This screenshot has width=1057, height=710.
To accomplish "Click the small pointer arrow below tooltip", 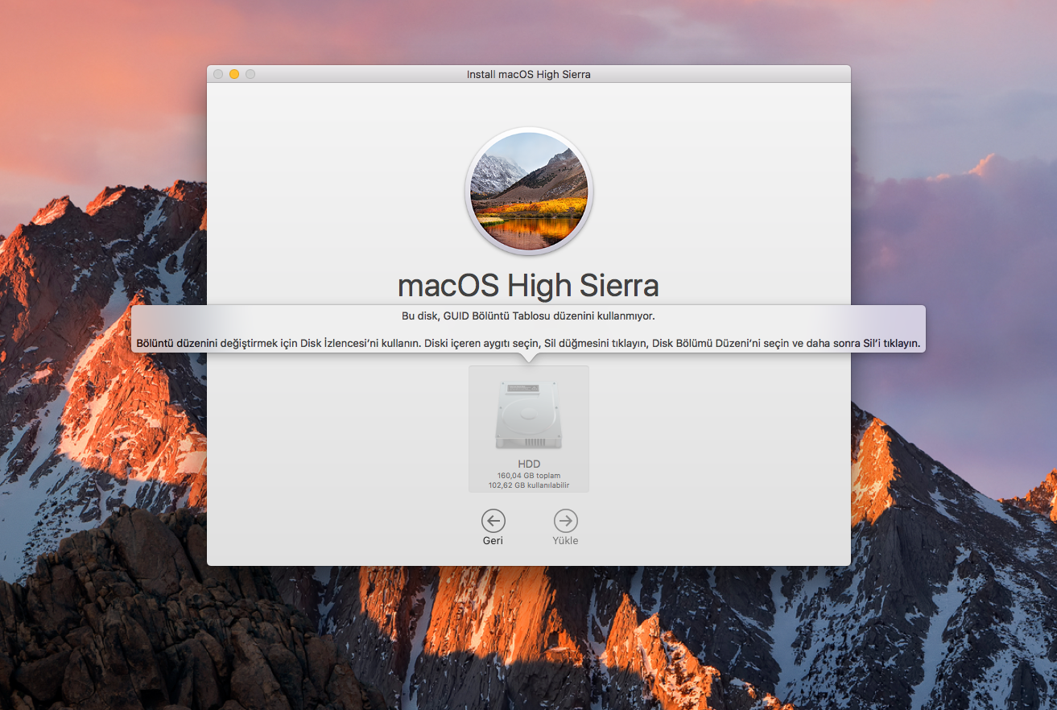I will pyautogui.click(x=529, y=358).
